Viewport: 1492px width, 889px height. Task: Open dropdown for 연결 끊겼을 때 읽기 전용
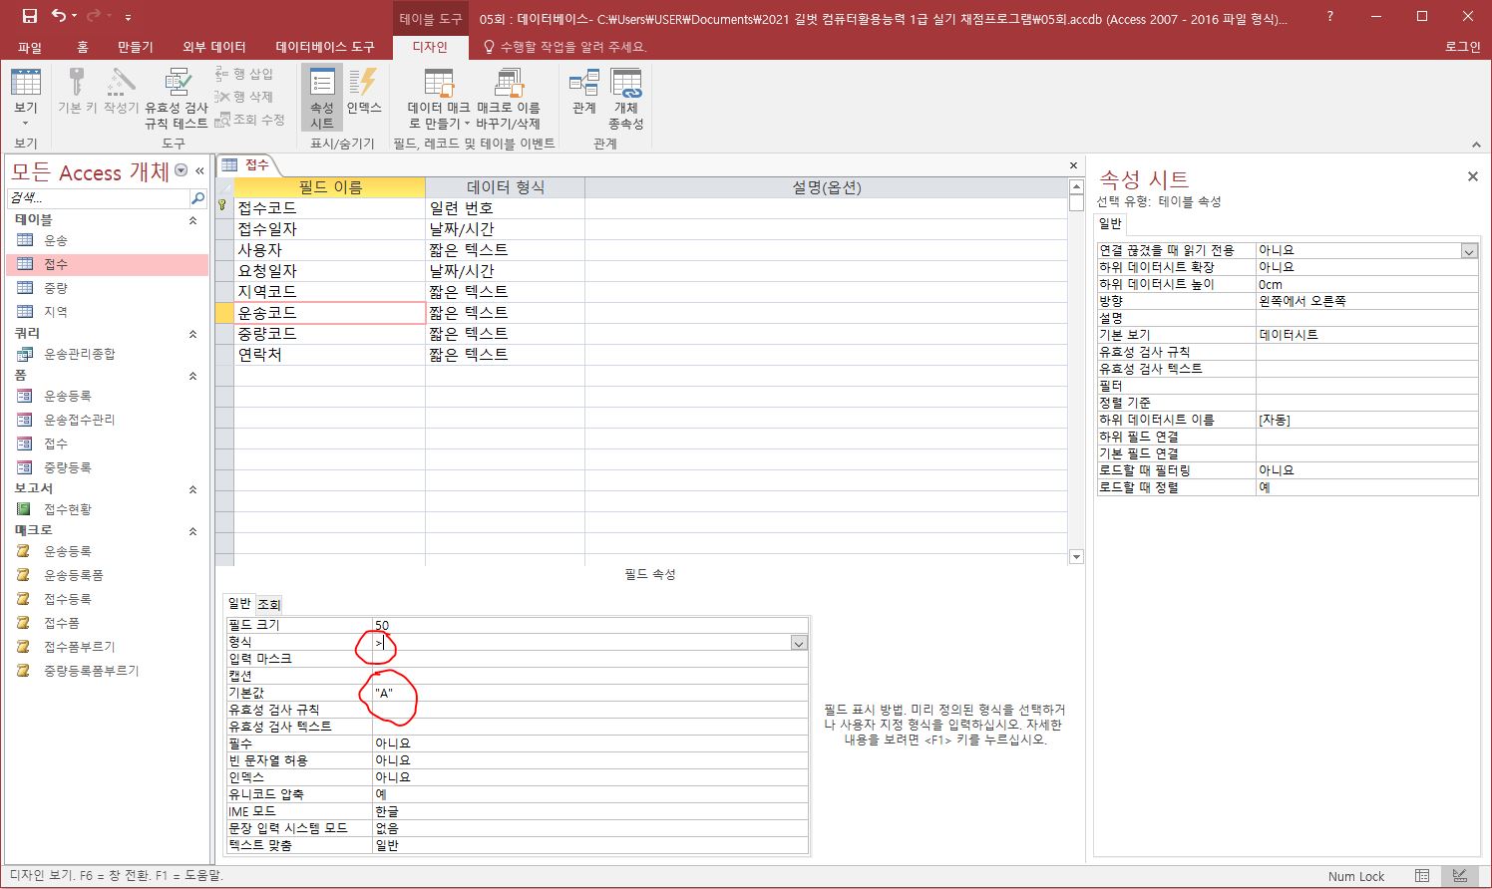[1468, 251]
